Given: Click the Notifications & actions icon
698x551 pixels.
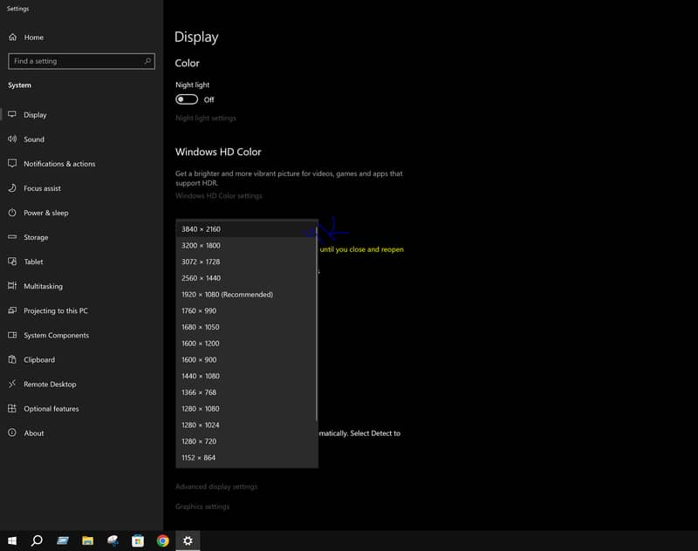Looking at the screenshot, I should coord(12,164).
